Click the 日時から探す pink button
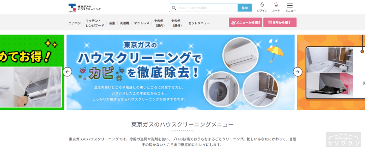 [280, 22]
